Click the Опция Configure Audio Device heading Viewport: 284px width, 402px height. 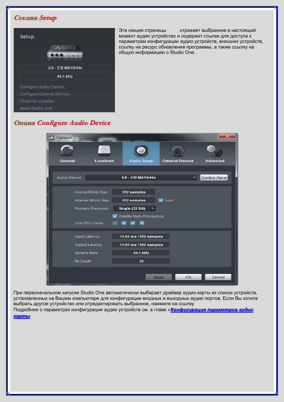(63, 123)
